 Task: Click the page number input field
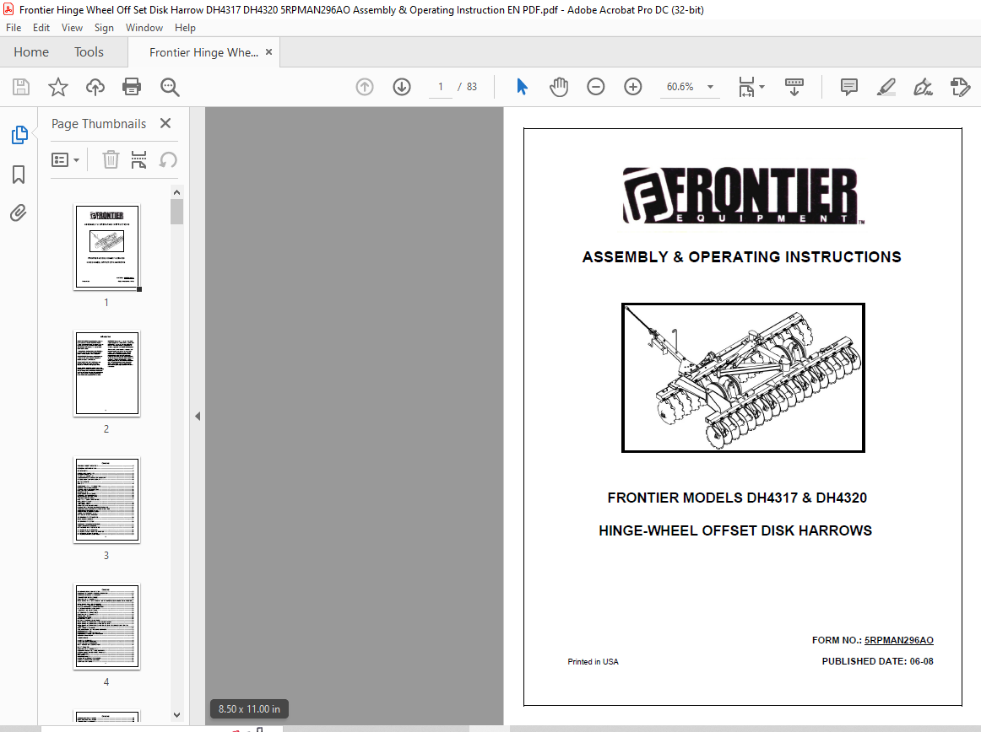pos(441,87)
